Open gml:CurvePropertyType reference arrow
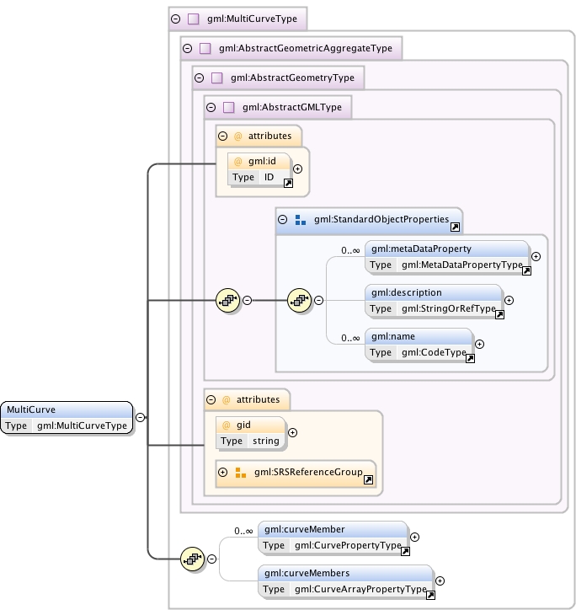 coord(405,551)
